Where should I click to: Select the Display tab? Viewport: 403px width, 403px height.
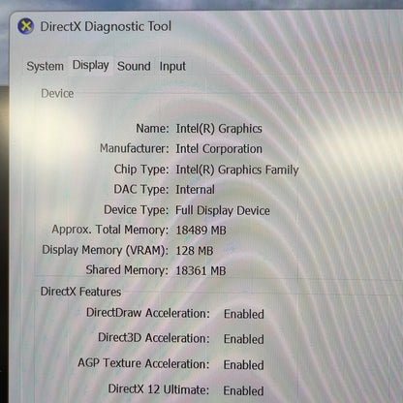pos(90,66)
